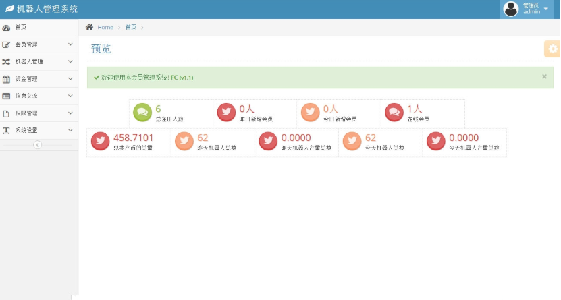Click the Twitter icon for 总共产币的总量
Image resolution: width=561 pixels, height=300 pixels.
point(100,141)
